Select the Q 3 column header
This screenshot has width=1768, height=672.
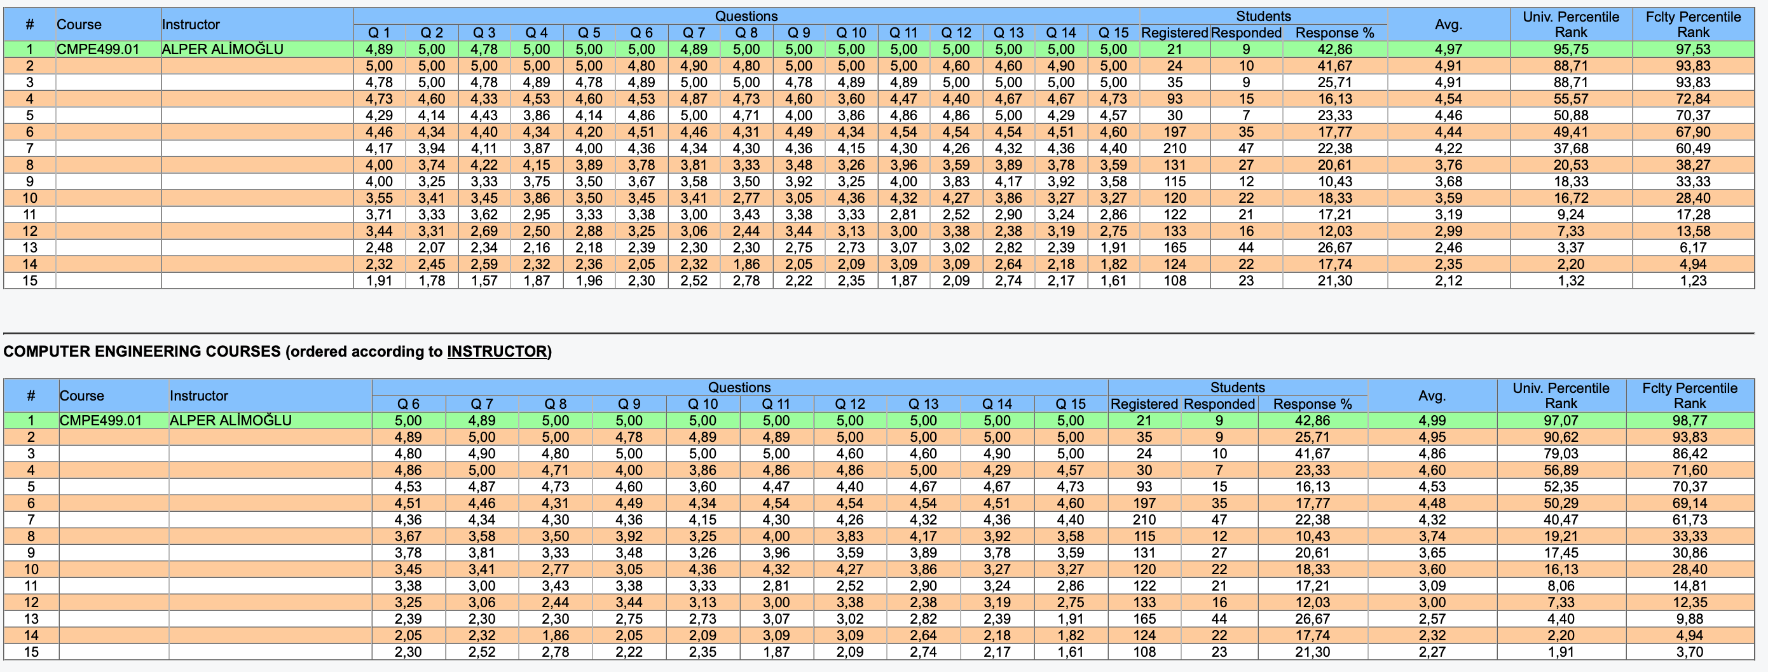pyautogui.click(x=484, y=33)
